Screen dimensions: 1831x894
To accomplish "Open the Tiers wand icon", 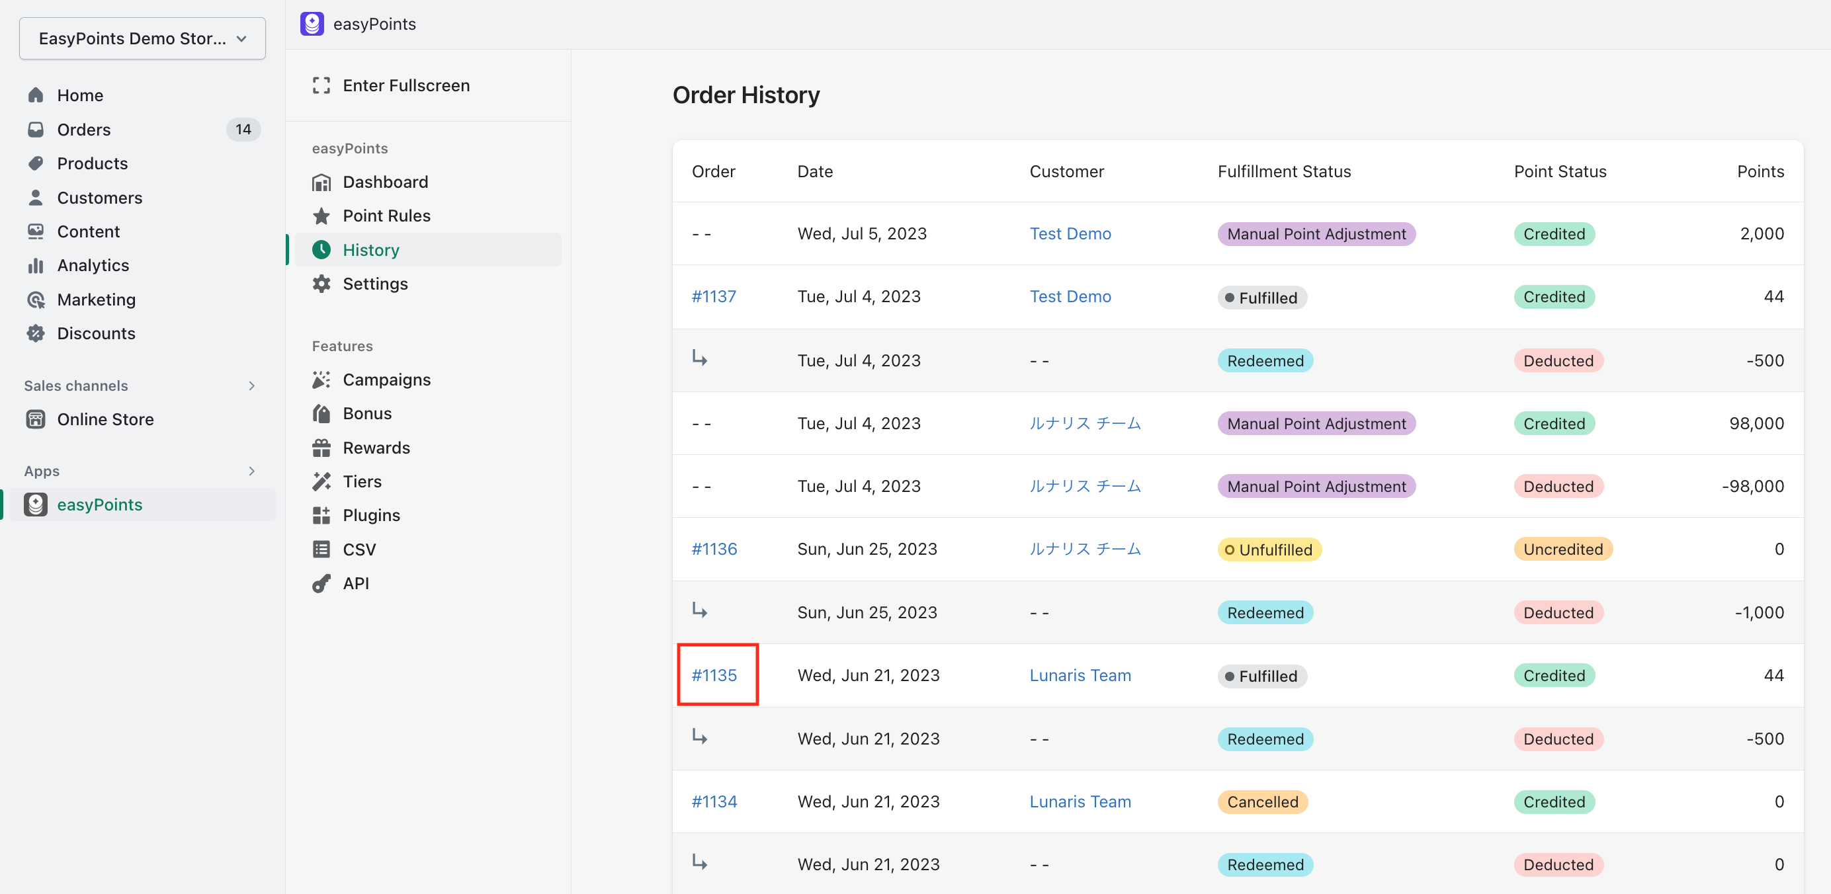I will pyautogui.click(x=321, y=482).
